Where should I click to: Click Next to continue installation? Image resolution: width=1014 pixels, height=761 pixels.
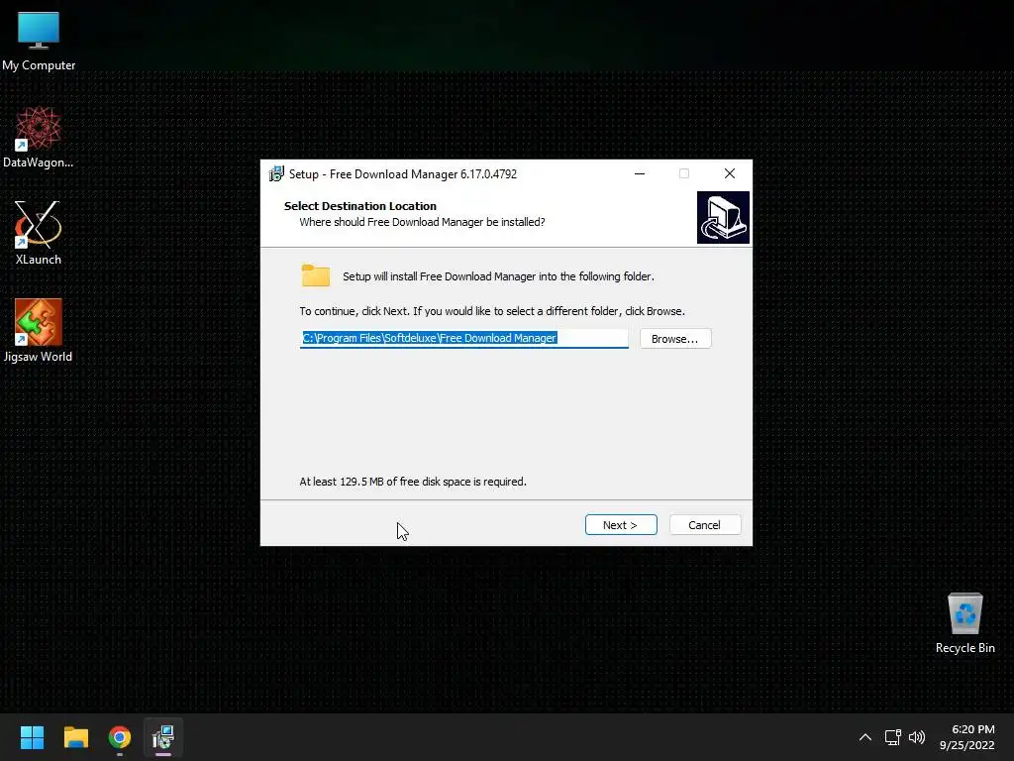coord(621,525)
